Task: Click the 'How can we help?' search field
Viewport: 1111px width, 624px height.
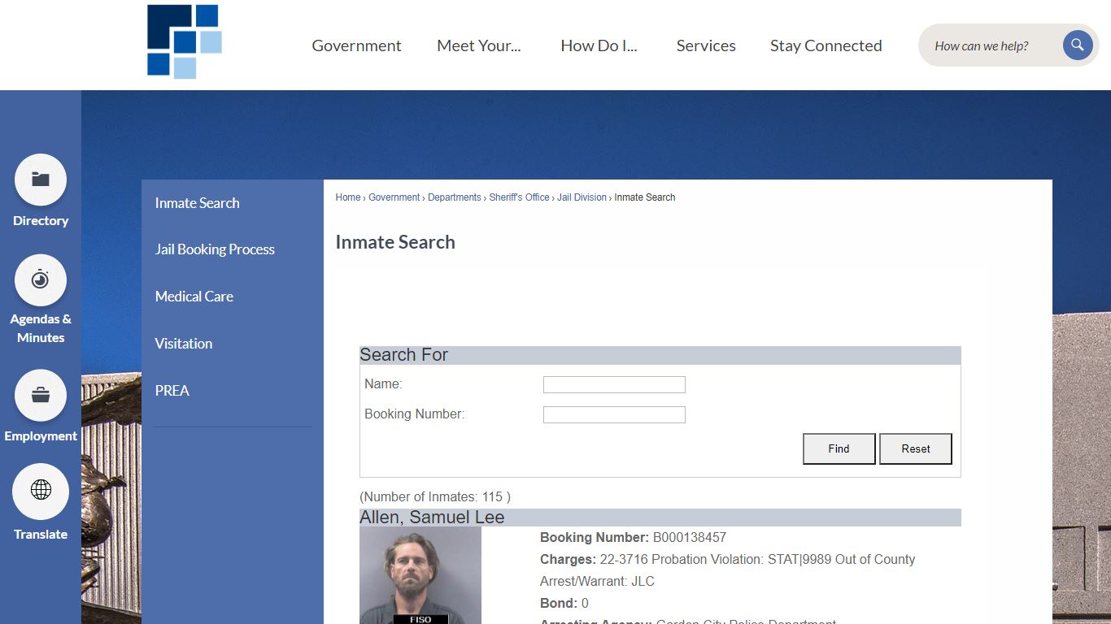Action: click(x=991, y=45)
